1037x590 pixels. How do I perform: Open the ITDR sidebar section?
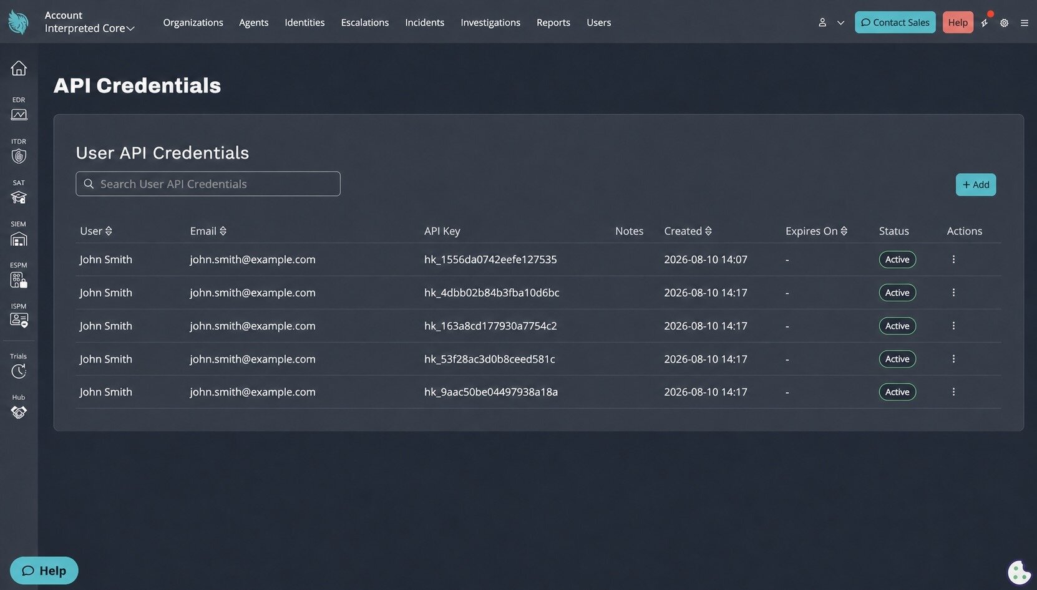point(19,151)
